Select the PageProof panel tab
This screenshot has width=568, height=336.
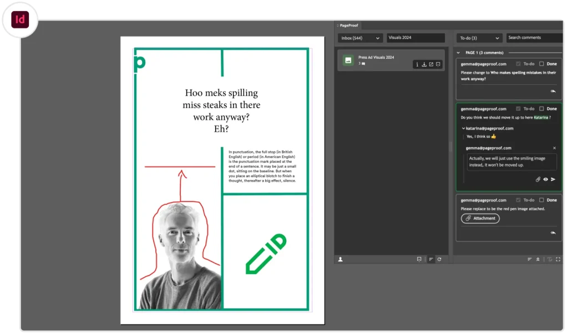pos(349,25)
